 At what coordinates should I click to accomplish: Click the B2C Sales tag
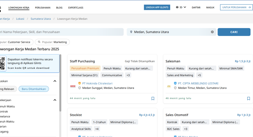(x=173, y=129)
